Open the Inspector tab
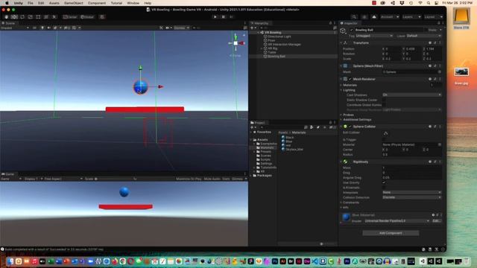 350,23
